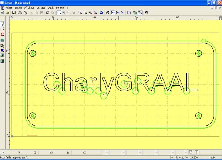Switch to FAO mode toolbar icon
The width and height of the screenshot is (222, 160).
(x=140, y=13)
